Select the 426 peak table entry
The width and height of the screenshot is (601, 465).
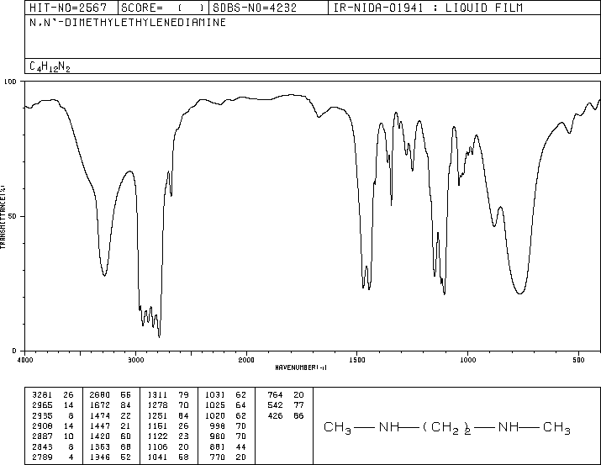click(275, 416)
